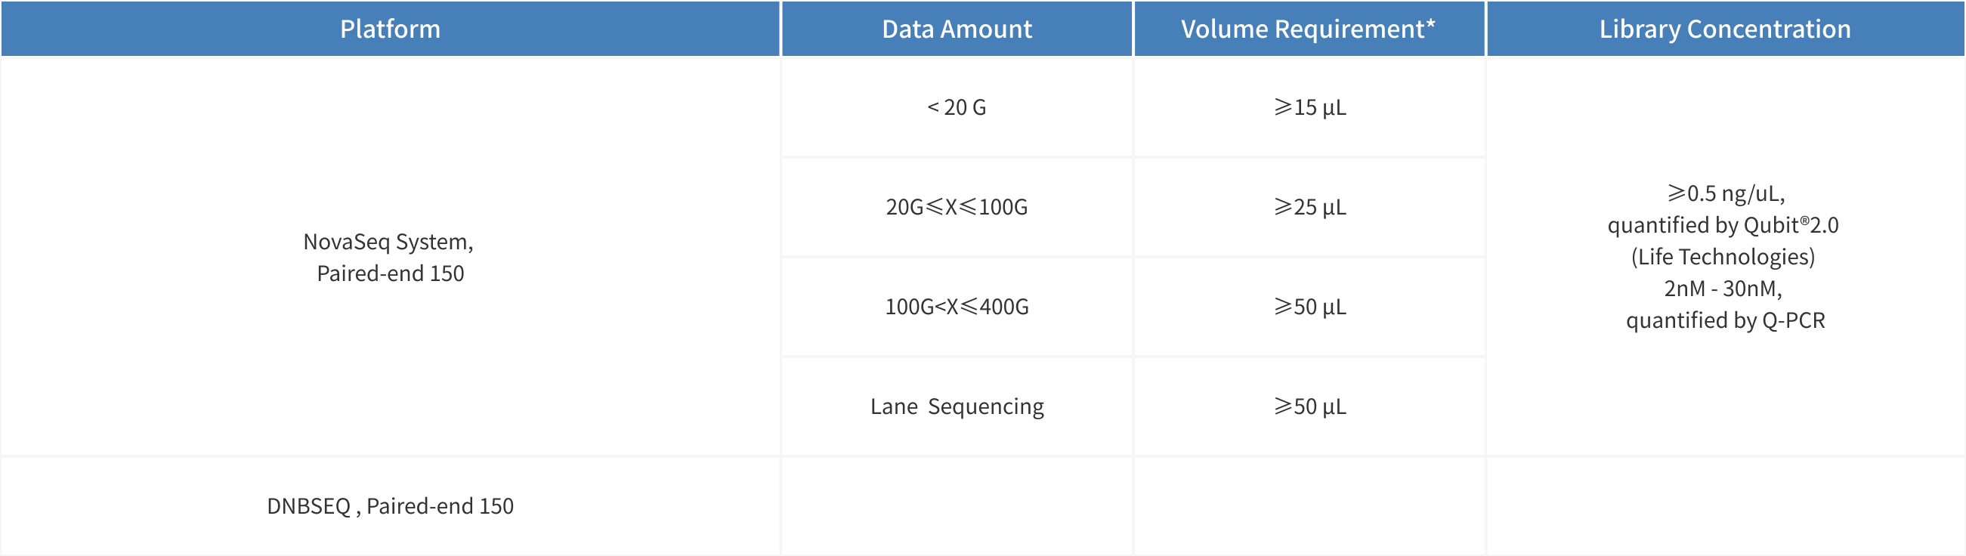Select the 100G<X≤400G data amount cell
The height and width of the screenshot is (556, 1966).
957,307
